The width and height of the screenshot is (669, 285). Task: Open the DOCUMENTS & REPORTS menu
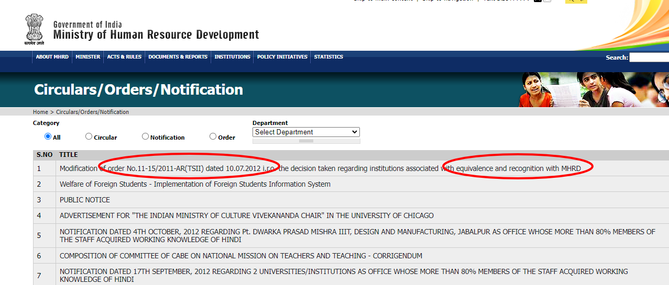click(178, 57)
